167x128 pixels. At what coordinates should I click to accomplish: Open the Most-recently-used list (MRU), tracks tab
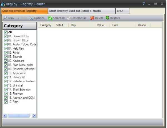click(82, 11)
